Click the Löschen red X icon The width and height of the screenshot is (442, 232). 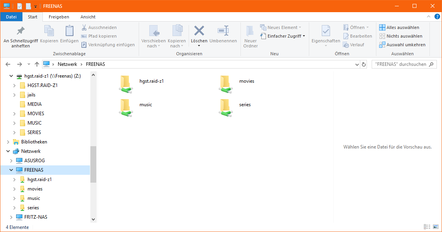(199, 31)
